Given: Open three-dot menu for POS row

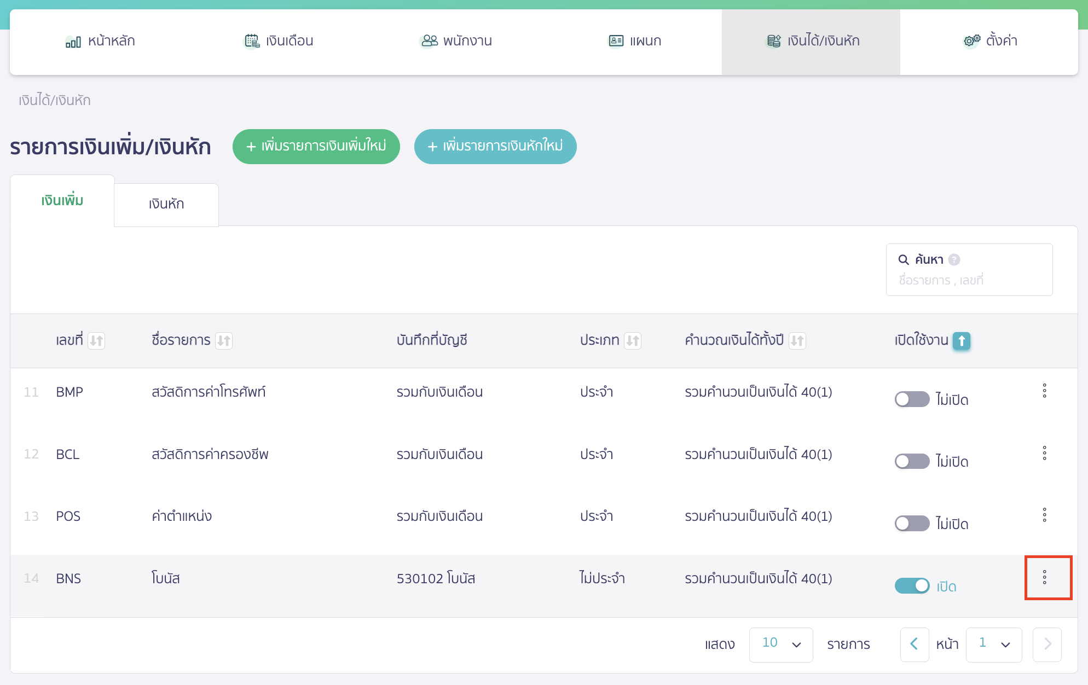Looking at the screenshot, I should point(1044,515).
